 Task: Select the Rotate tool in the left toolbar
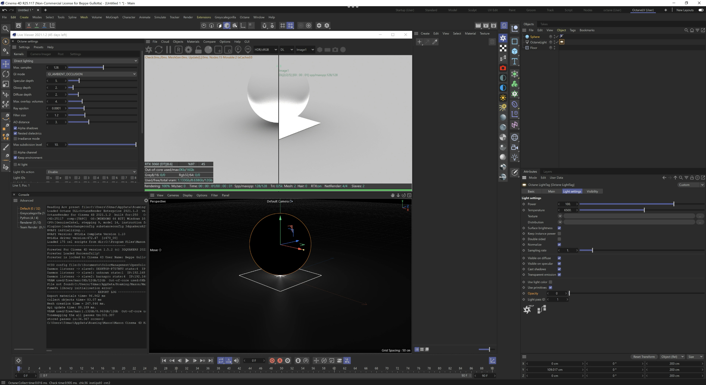[5, 74]
